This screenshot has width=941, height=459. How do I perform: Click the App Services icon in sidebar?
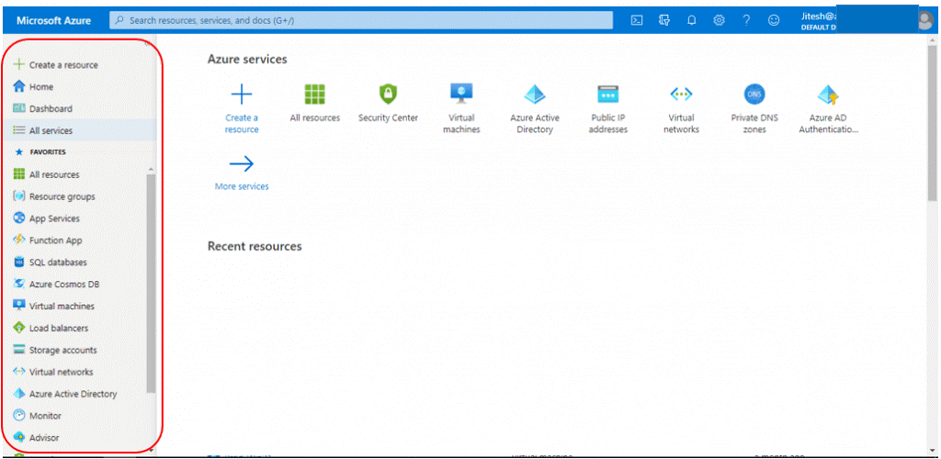[19, 218]
